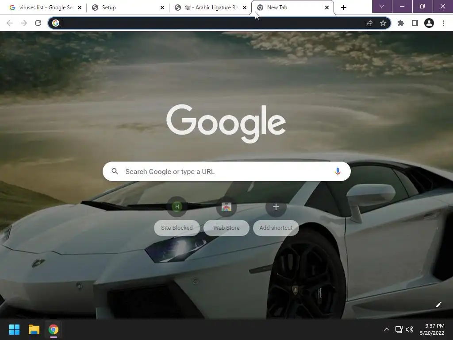Customize this page with pencil icon
This screenshot has width=453, height=340.
438,305
